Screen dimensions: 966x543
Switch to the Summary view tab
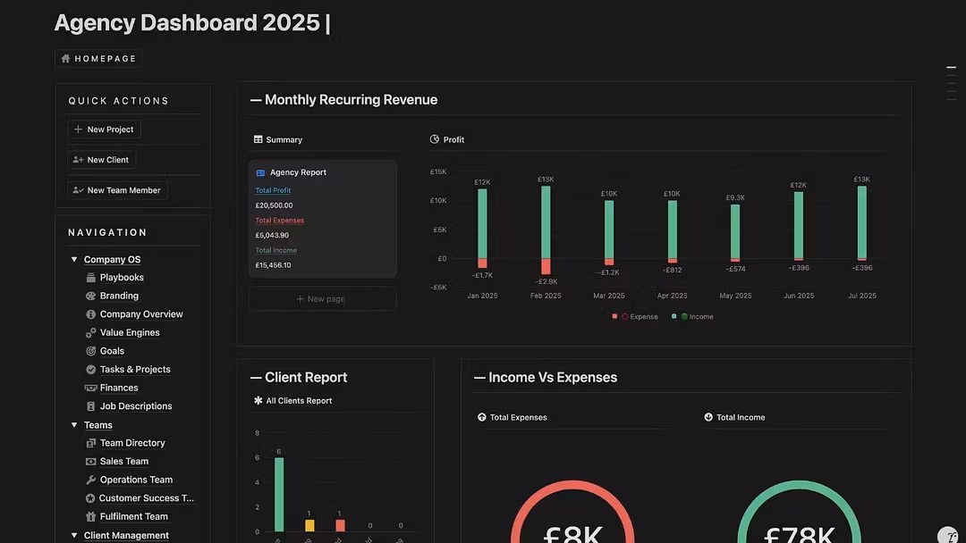click(278, 140)
